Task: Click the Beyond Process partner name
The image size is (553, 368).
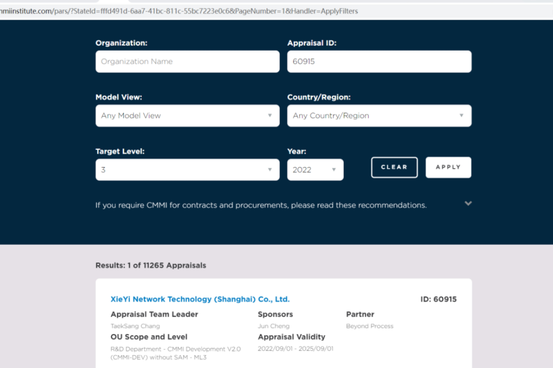Action: tap(370, 326)
